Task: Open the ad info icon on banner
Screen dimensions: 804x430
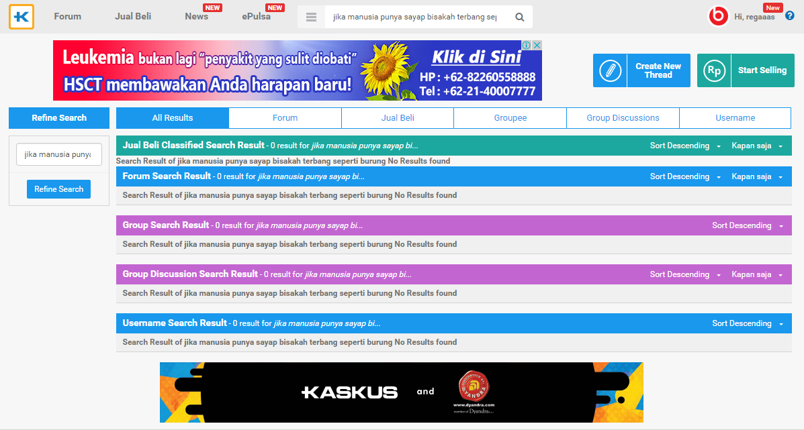Action: click(527, 45)
